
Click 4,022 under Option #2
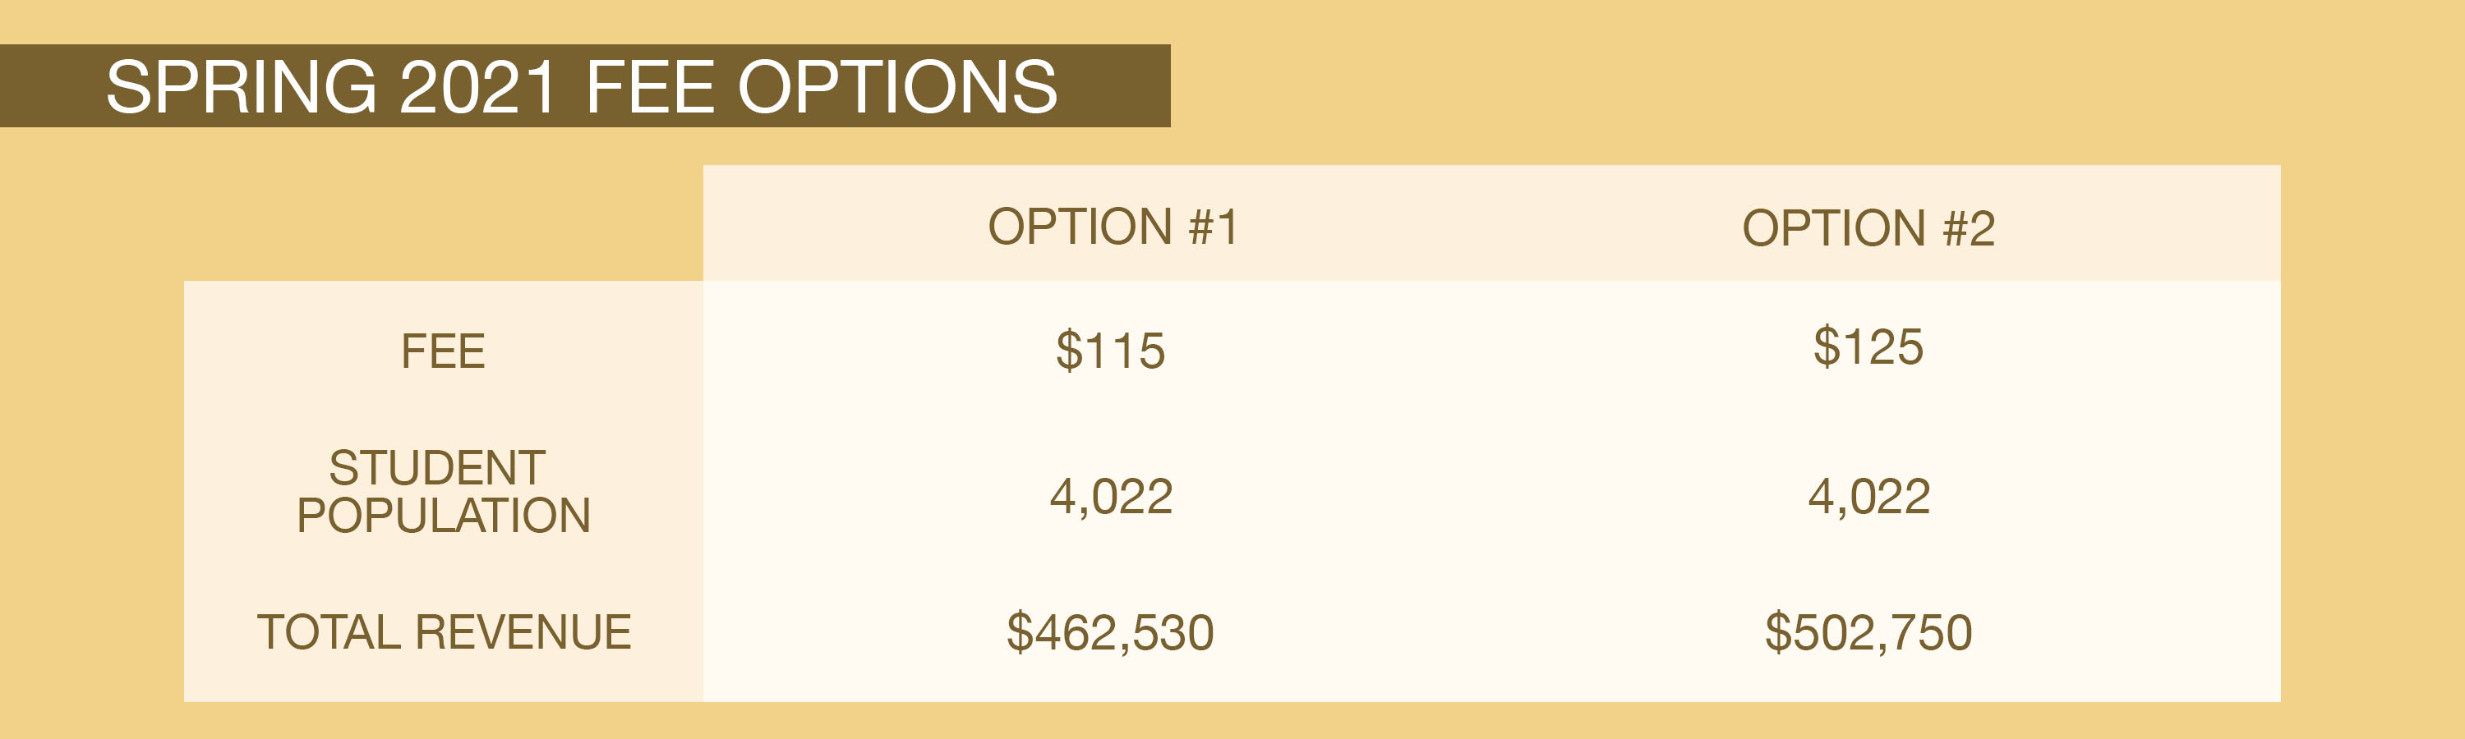point(1868,497)
